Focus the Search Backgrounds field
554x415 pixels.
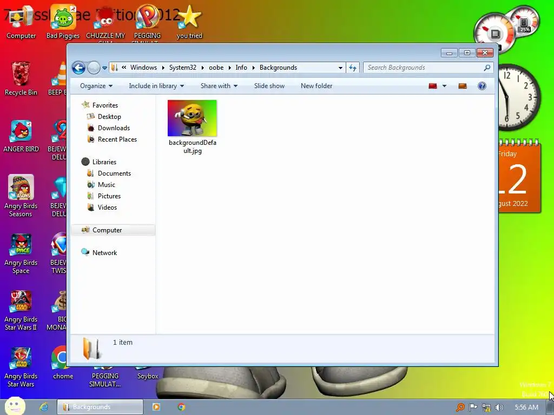click(424, 68)
